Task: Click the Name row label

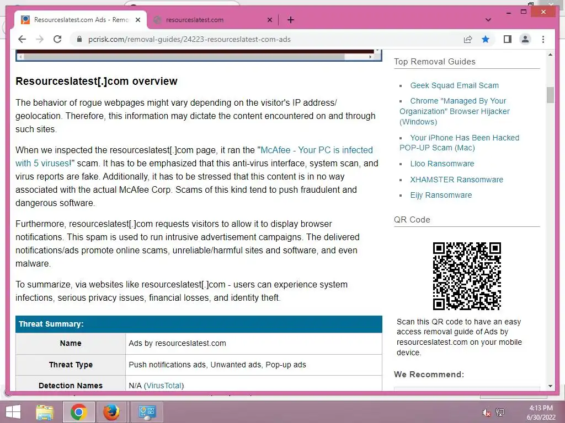Action: 71,343
